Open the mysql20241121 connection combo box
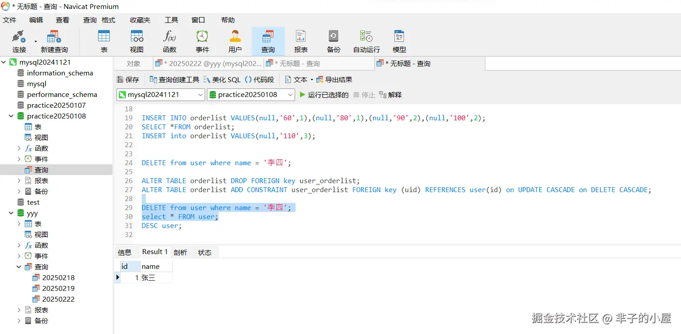Viewport: 681px width, 334px height. tap(161, 95)
